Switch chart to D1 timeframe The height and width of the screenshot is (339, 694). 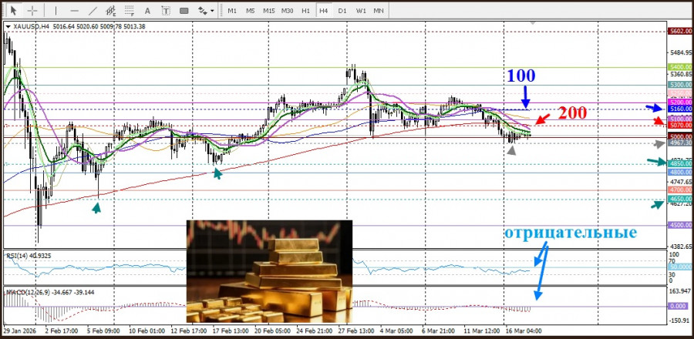pos(342,11)
